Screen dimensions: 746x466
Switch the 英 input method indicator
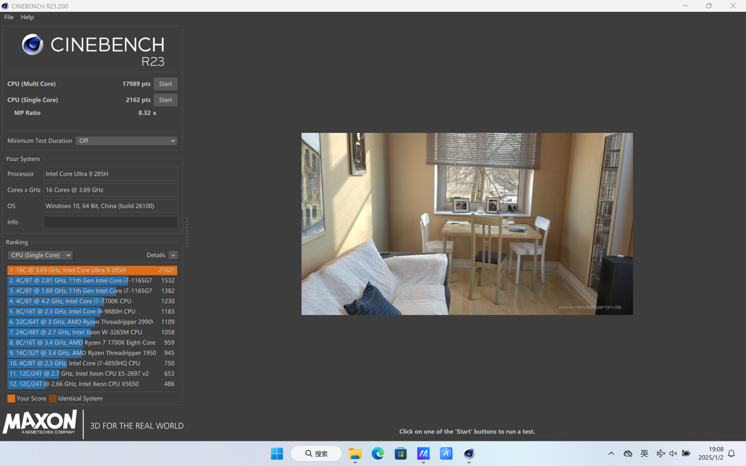[644, 454]
